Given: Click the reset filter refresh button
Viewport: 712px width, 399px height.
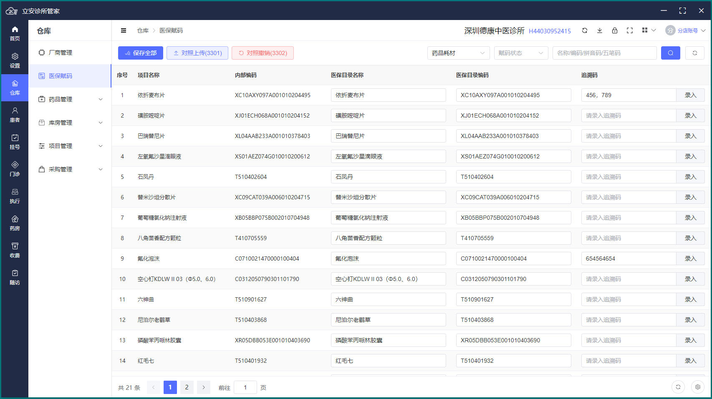Looking at the screenshot, I should click(x=695, y=53).
